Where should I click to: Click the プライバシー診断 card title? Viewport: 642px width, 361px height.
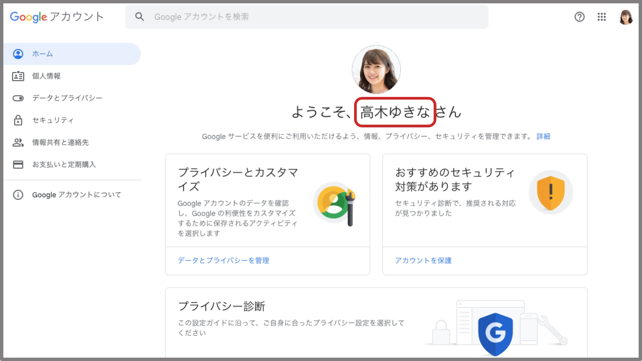221,306
